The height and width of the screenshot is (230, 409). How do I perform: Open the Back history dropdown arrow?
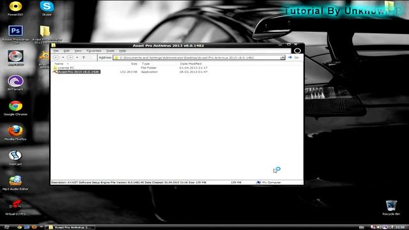coord(63,57)
